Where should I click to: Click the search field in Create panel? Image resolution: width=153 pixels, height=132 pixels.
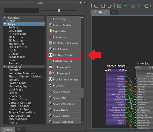click(21, 11)
